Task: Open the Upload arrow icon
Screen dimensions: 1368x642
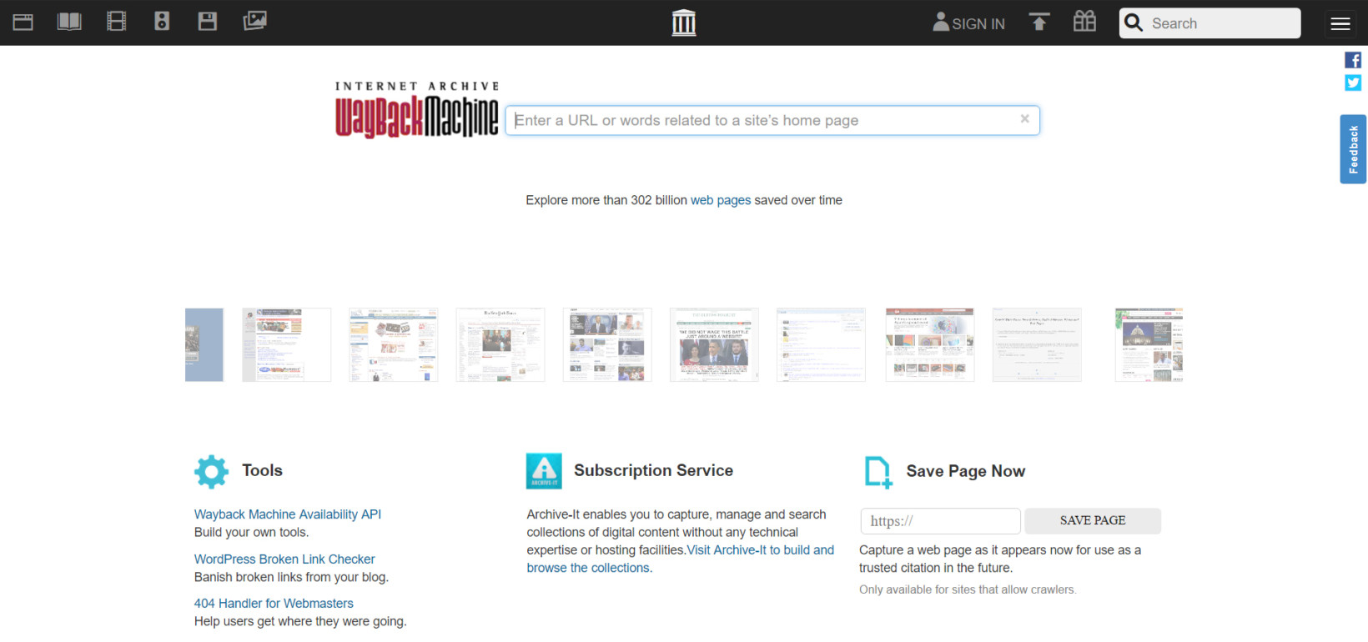Action: [x=1039, y=22]
